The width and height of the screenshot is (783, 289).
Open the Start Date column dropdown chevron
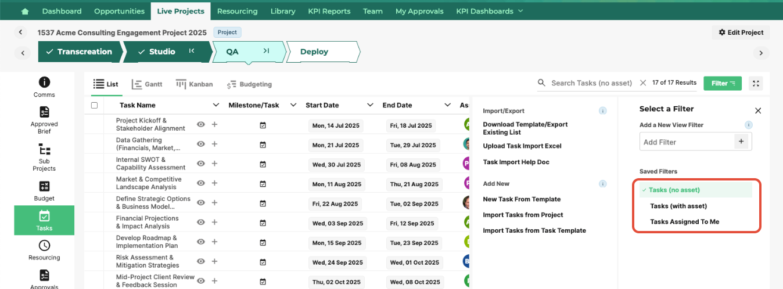pyautogui.click(x=370, y=105)
